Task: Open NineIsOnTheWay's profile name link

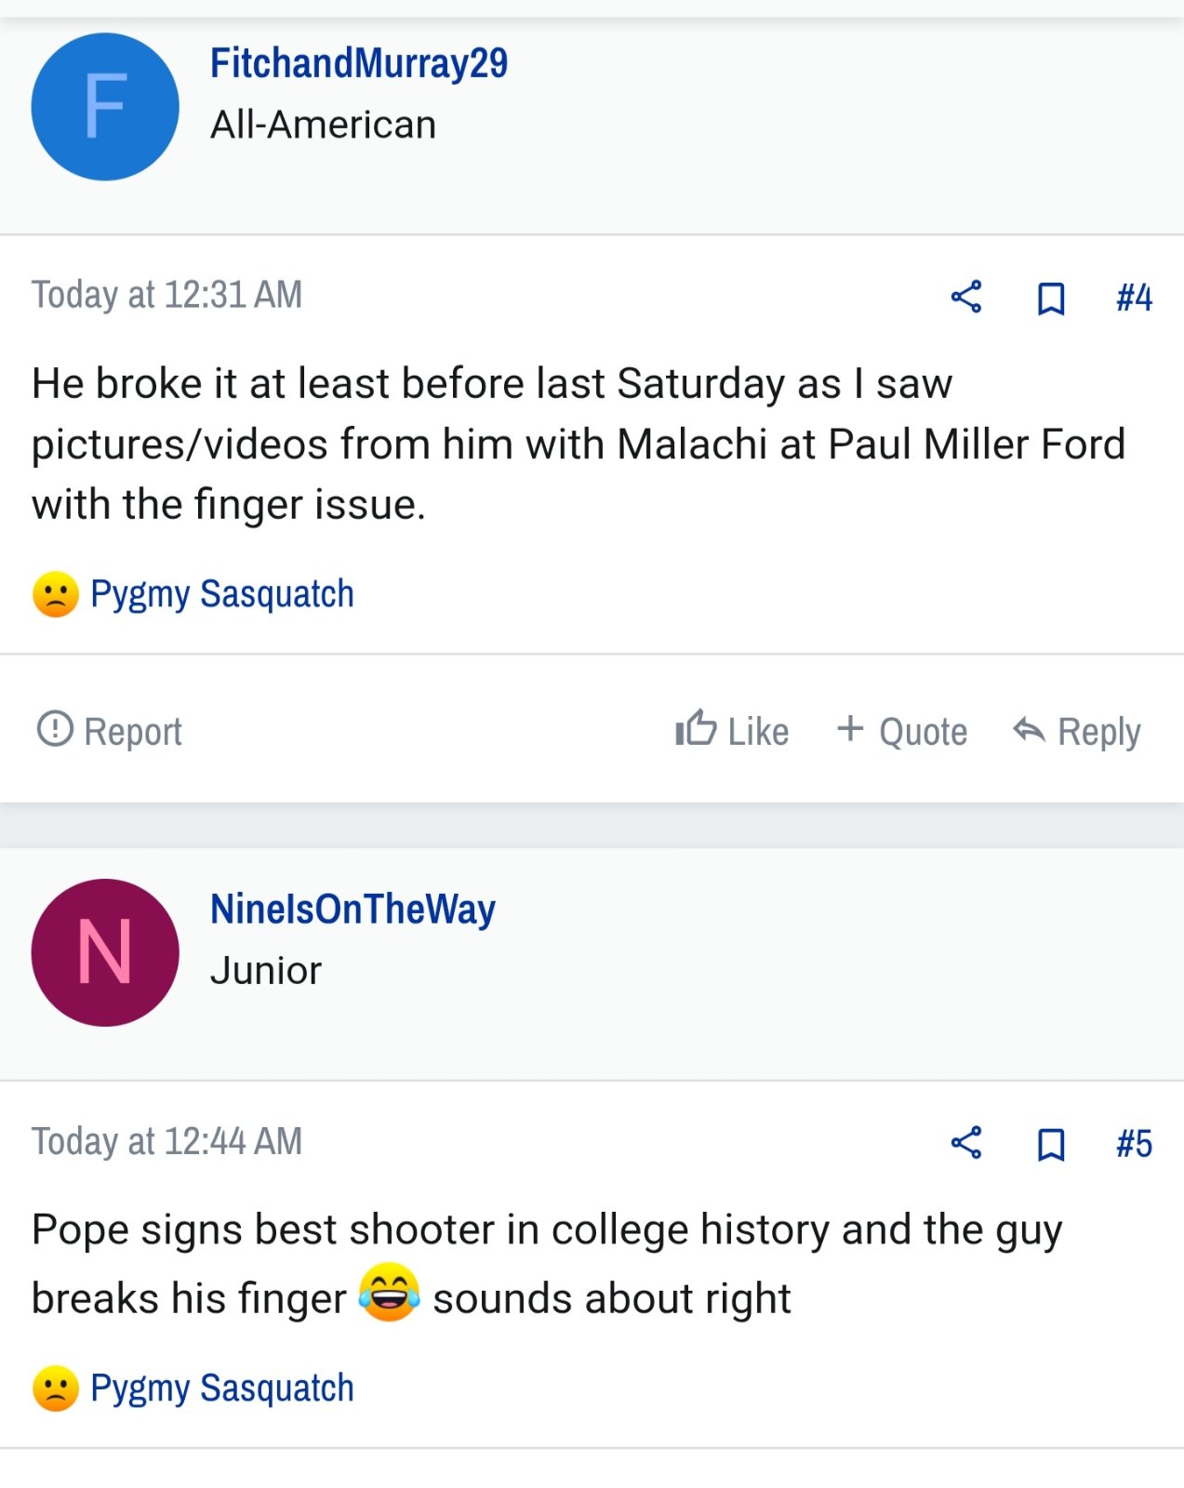Action: coord(353,910)
